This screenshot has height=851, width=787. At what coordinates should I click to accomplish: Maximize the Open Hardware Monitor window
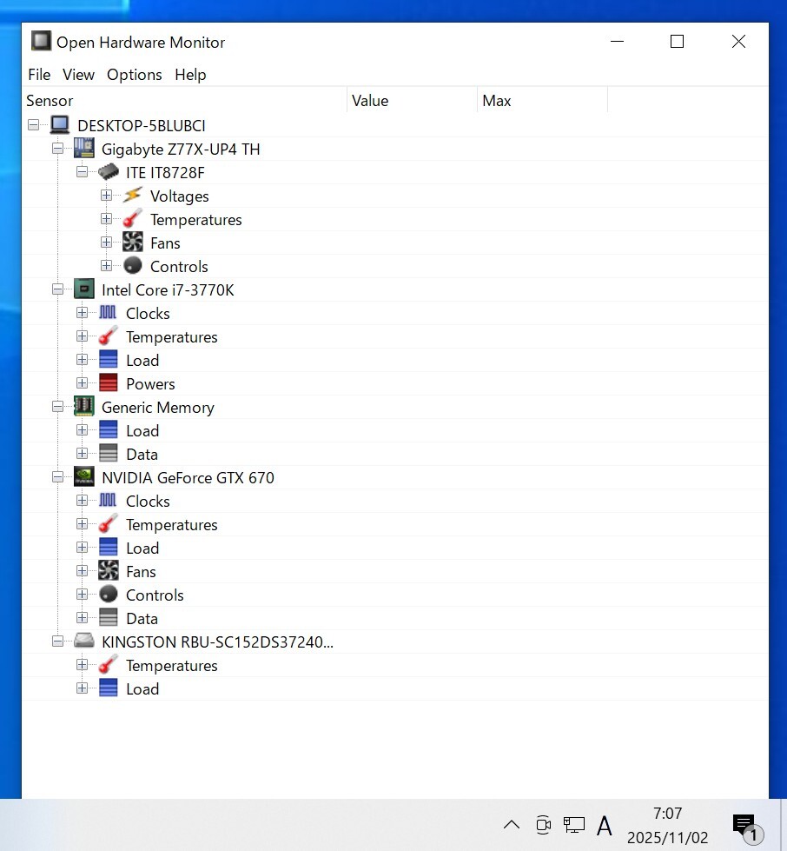[x=677, y=41]
